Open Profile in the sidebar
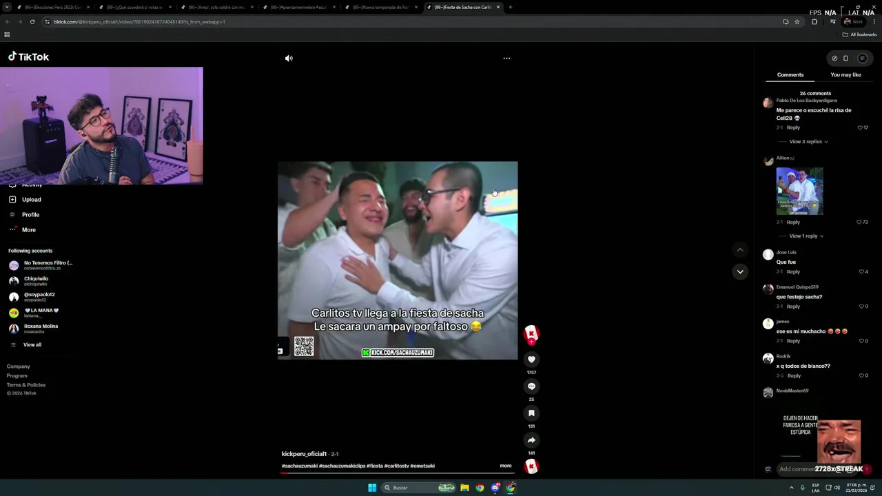 (x=24, y=215)
